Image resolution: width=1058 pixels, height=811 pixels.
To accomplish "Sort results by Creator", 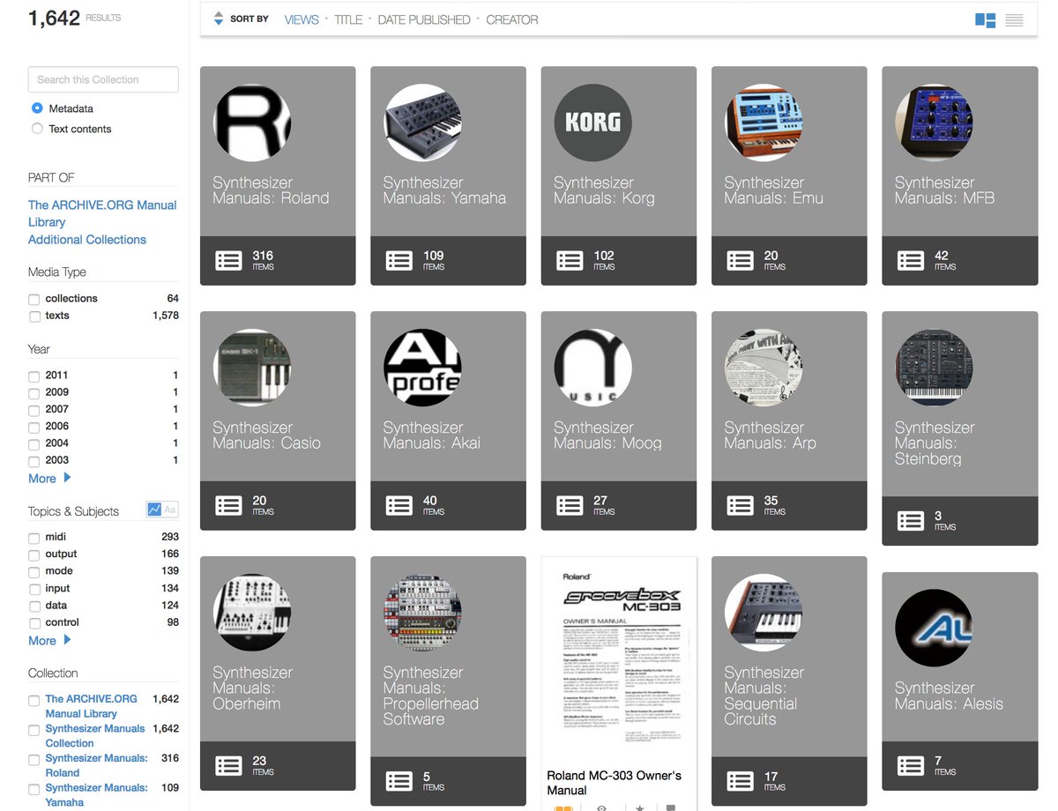I will [512, 19].
